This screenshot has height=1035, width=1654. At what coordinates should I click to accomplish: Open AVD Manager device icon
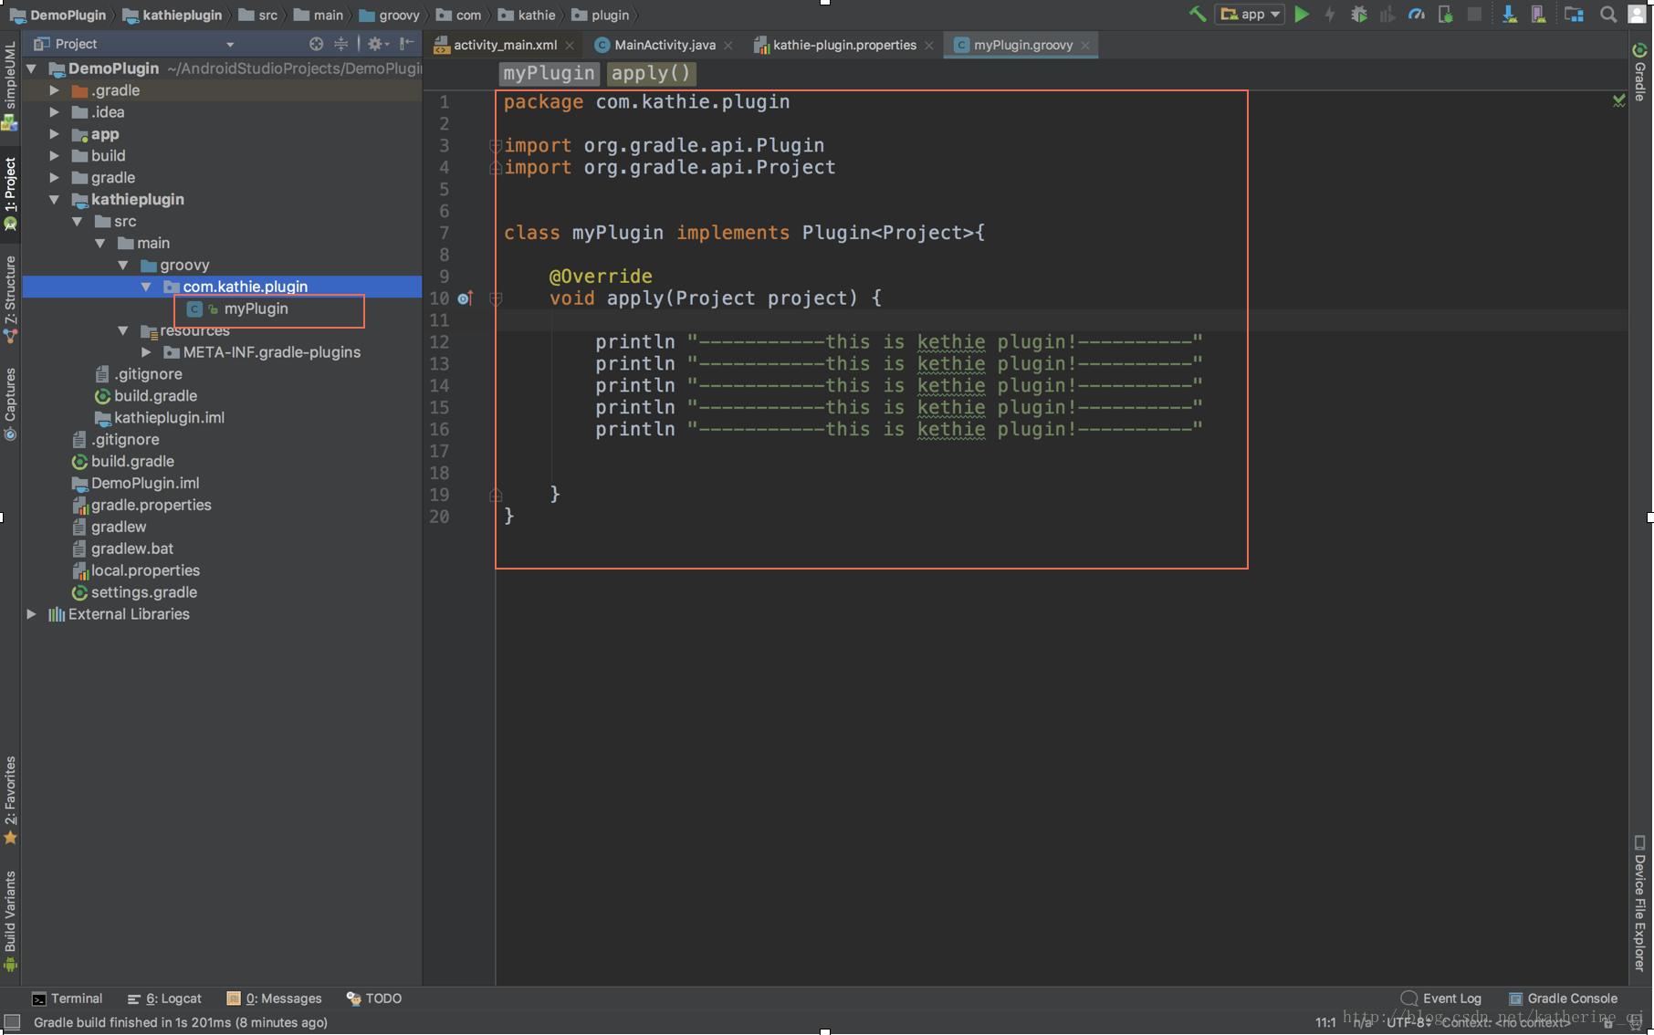1538,15
